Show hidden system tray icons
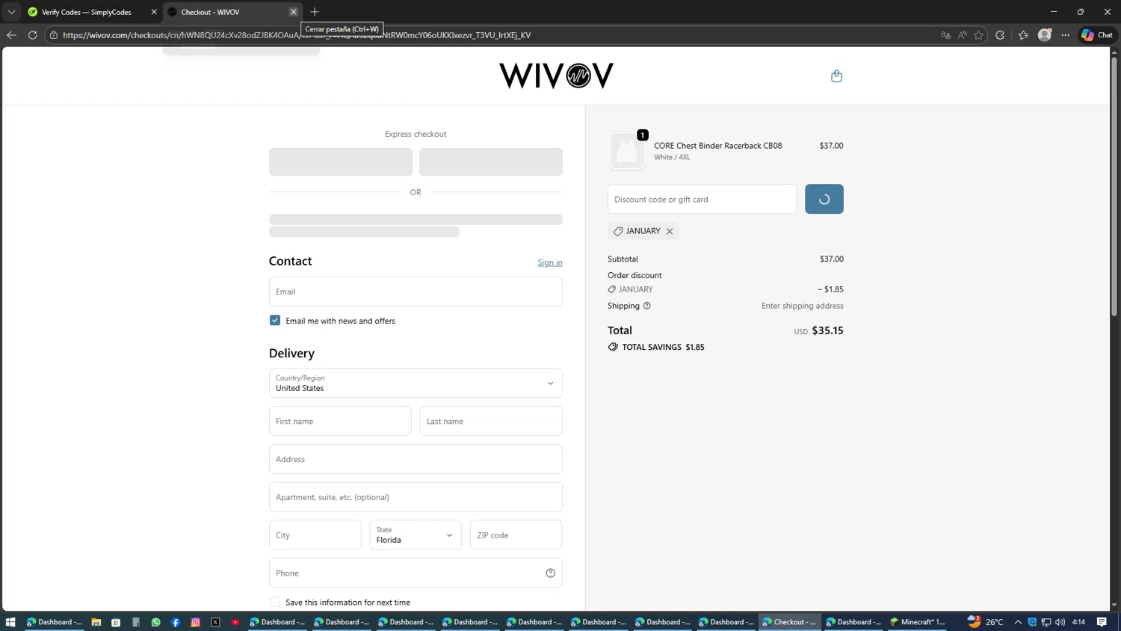The image size is (1121, 631). tap(1018, 622)
